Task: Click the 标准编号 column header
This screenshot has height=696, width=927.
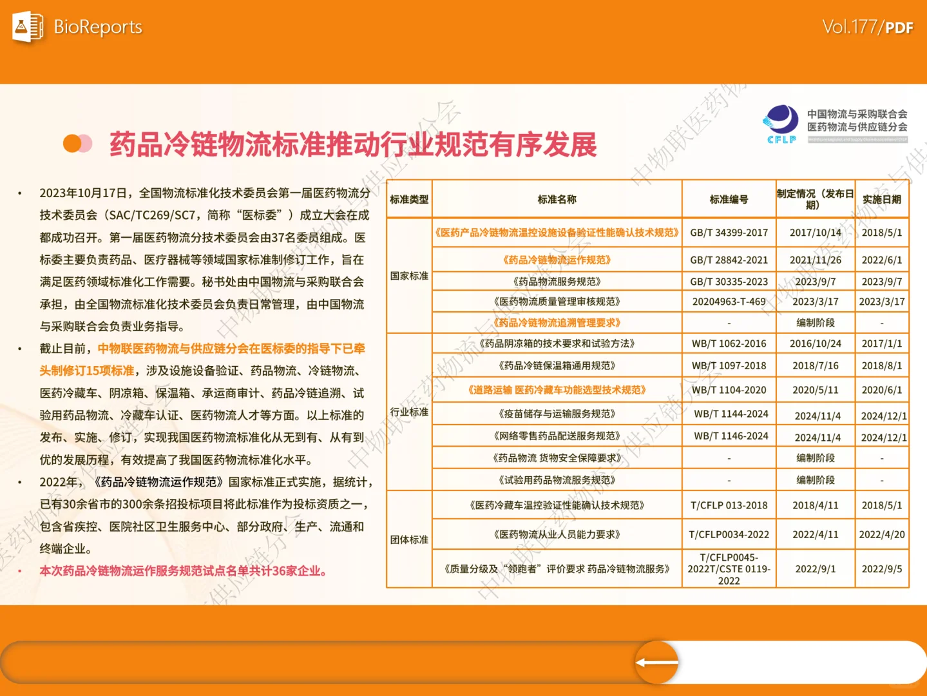Action: click(x=729, y=200)
